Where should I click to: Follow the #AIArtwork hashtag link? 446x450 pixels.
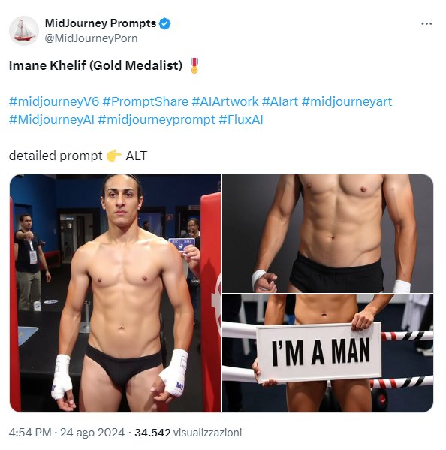pos(225,101)
